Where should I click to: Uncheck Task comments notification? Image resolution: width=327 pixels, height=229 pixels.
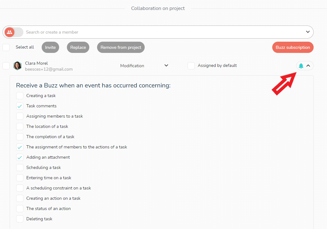coord(20,106)
